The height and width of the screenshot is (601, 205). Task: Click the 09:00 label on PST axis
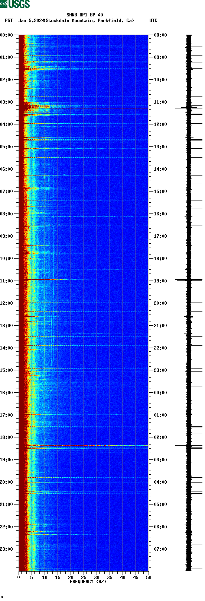[x=7, y=236]
